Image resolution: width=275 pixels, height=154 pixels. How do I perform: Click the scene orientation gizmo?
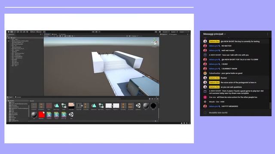pos(155,42)
